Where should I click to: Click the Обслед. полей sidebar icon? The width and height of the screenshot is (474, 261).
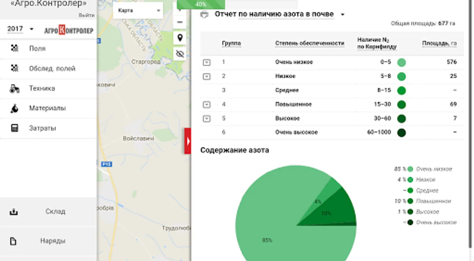point(15,68)
